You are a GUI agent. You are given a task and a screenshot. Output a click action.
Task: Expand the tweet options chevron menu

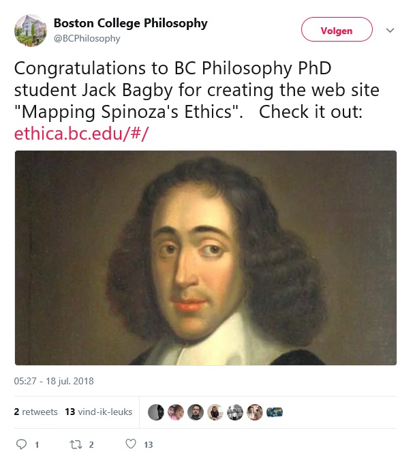[x=390, y=31]
